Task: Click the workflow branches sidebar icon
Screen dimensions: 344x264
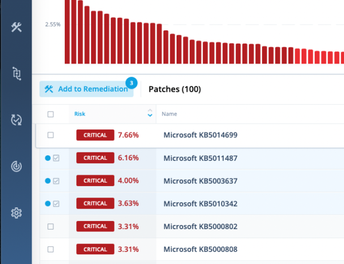Action: pos(17,73)
